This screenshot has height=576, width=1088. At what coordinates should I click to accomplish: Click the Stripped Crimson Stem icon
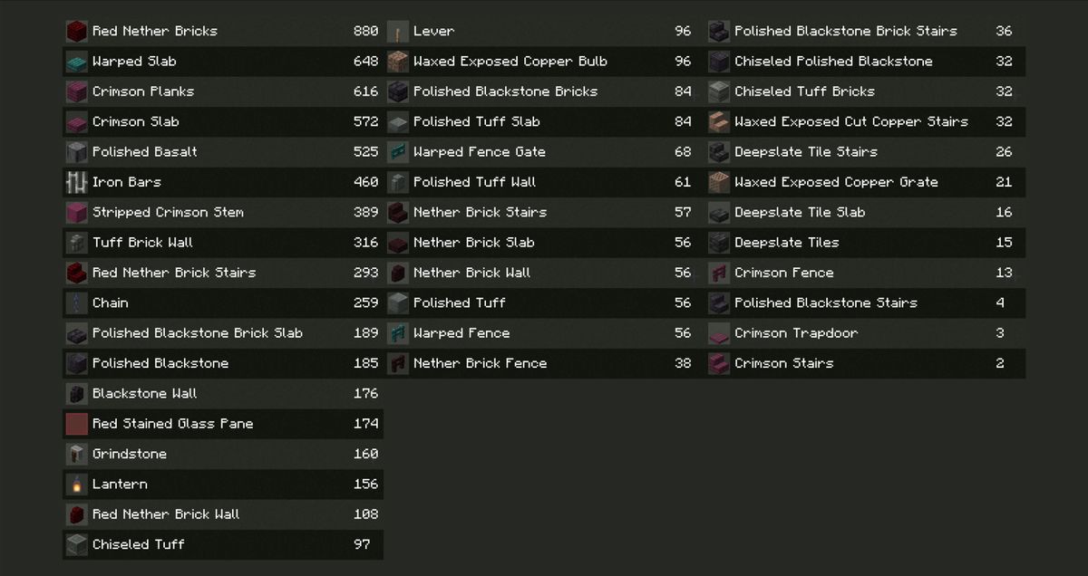point(76,213)
